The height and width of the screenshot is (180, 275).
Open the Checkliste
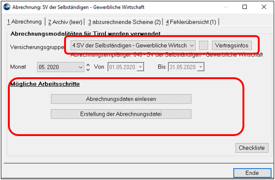click(x=252, y=148)
